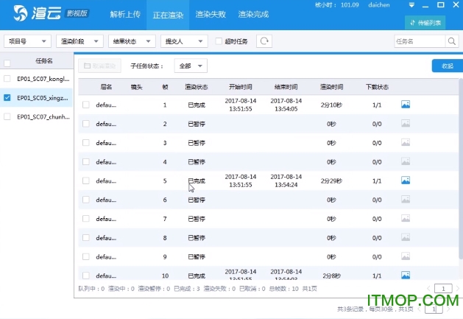Click the 2分10秒 render time cell
Image resolution: width=463 pixels, height=319 pixels.
tap(331, 105)
